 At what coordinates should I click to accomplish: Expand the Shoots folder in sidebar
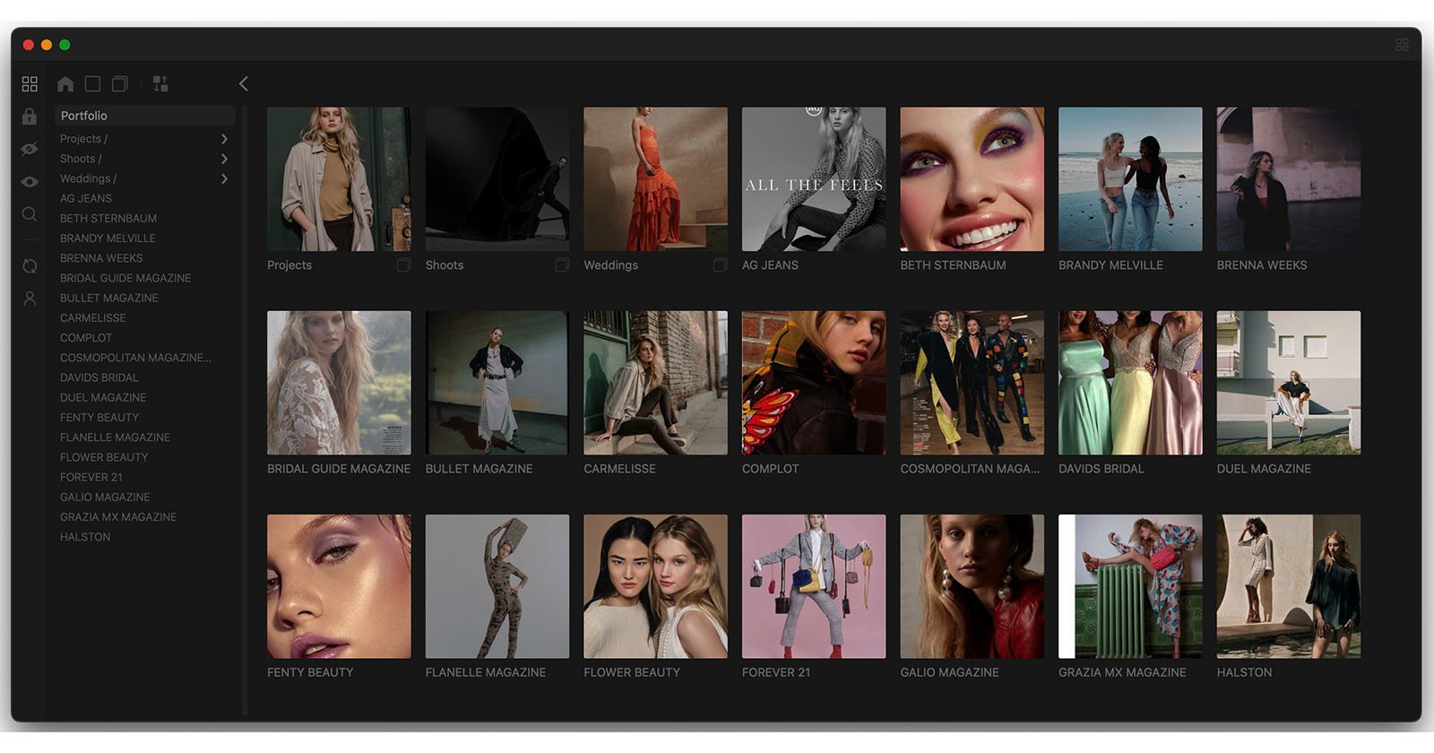tap(224, 159)
